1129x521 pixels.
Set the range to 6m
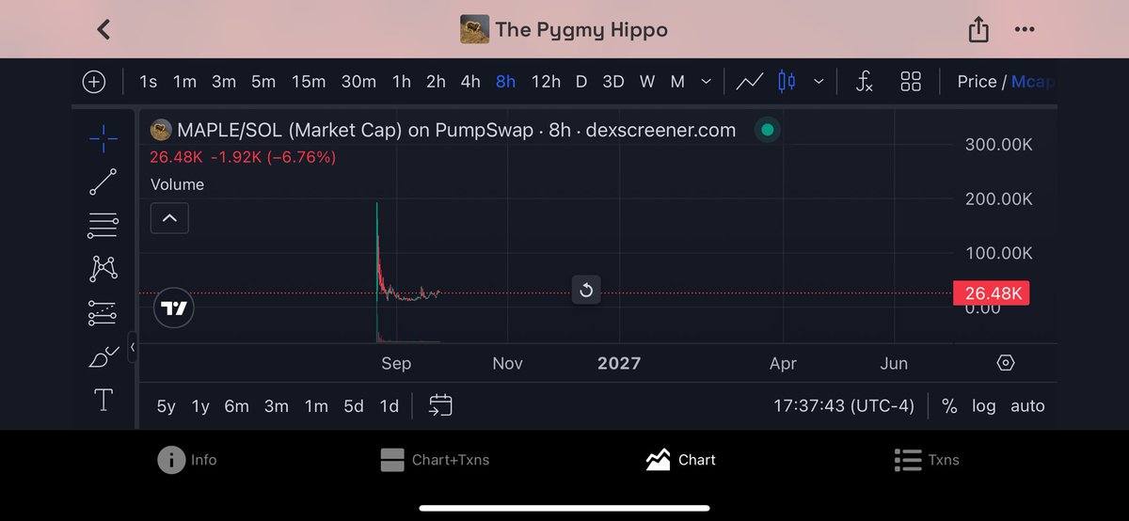236,406
